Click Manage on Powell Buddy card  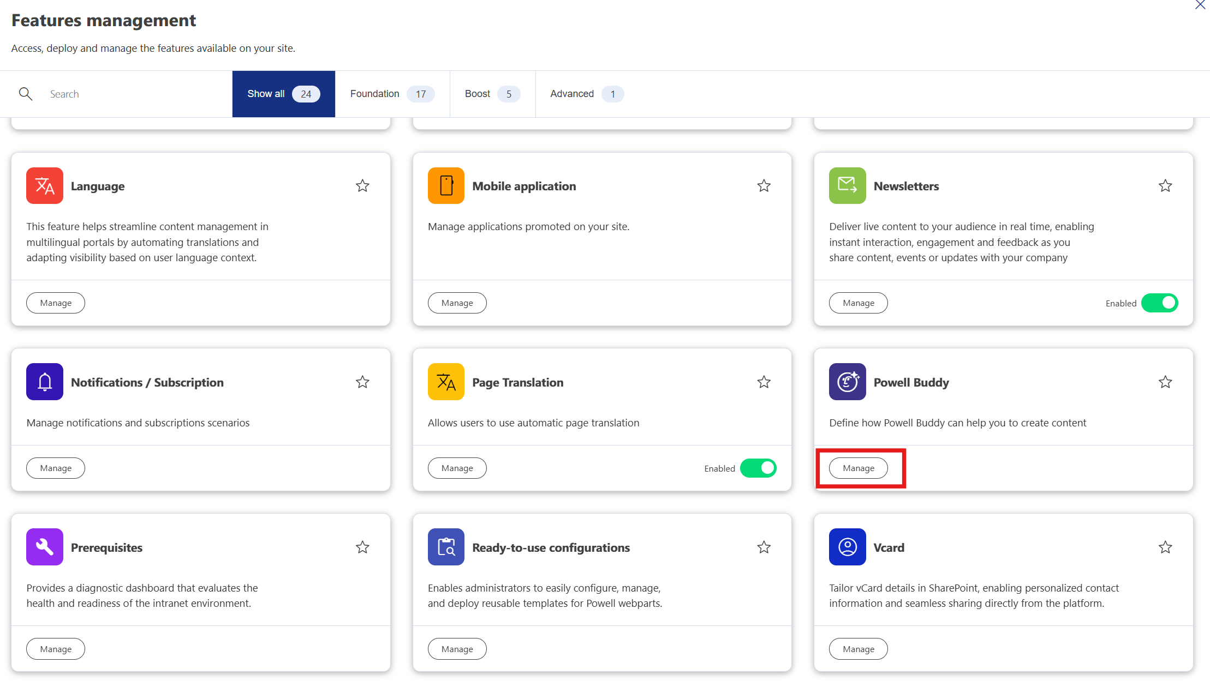click(859, 468)
